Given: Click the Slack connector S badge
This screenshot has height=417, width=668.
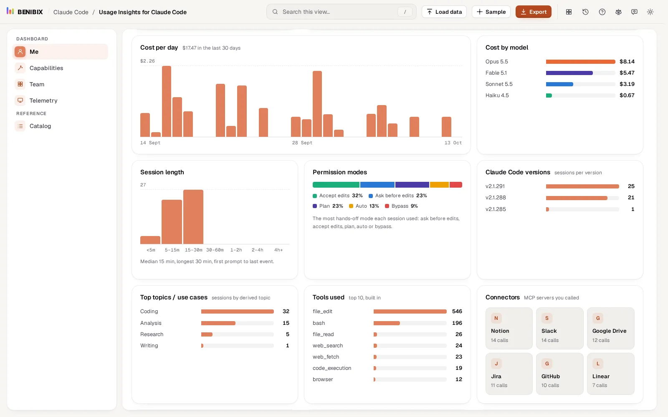Looking at the screenshot, I should pos(547,318).
